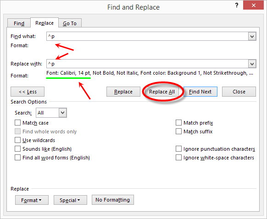Expand the Find what history dropdown
Image resolution: width=267 pixels, height=219 pixels.
tap(252, 36)
